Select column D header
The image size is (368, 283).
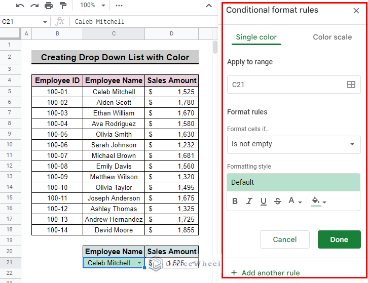(171, 33)
